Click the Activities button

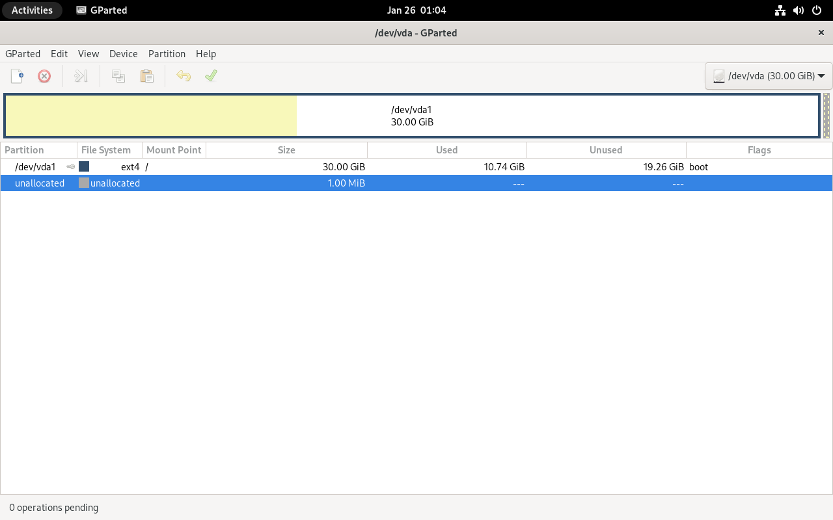[32, 10]
